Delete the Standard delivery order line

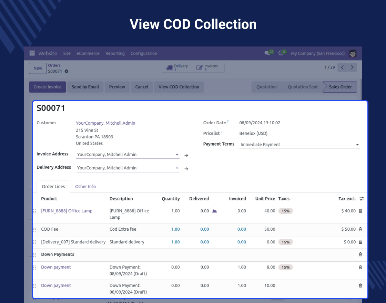point(360,242)
